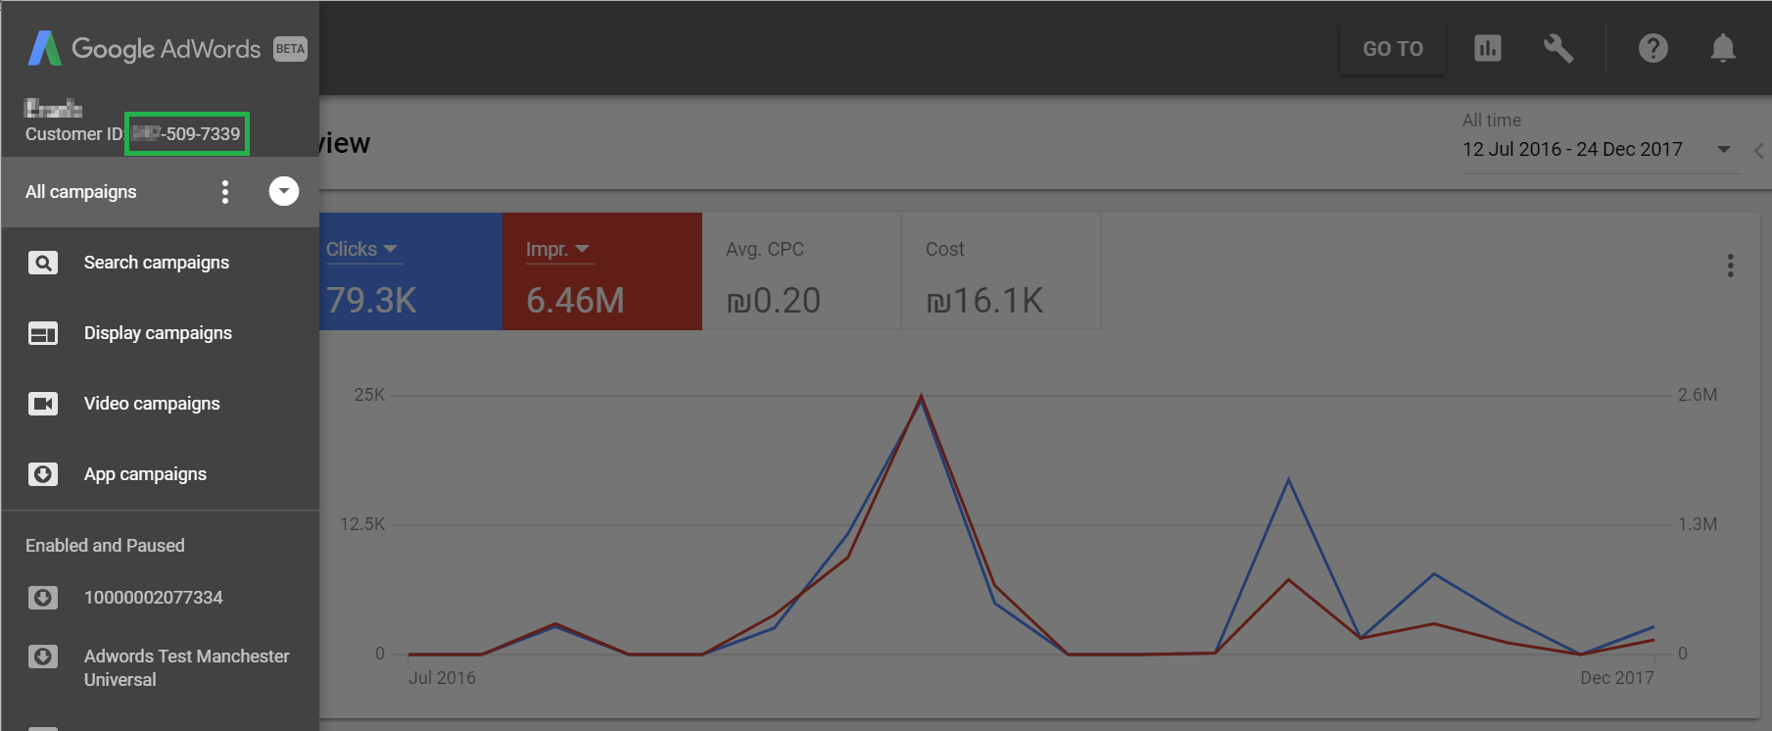
Task: Open campaign 10000002077334
Action: (153, 598)
